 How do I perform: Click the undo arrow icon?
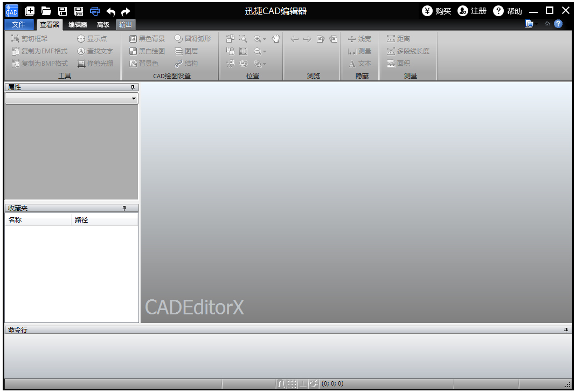pyautogui.click(x=110, y=12)
